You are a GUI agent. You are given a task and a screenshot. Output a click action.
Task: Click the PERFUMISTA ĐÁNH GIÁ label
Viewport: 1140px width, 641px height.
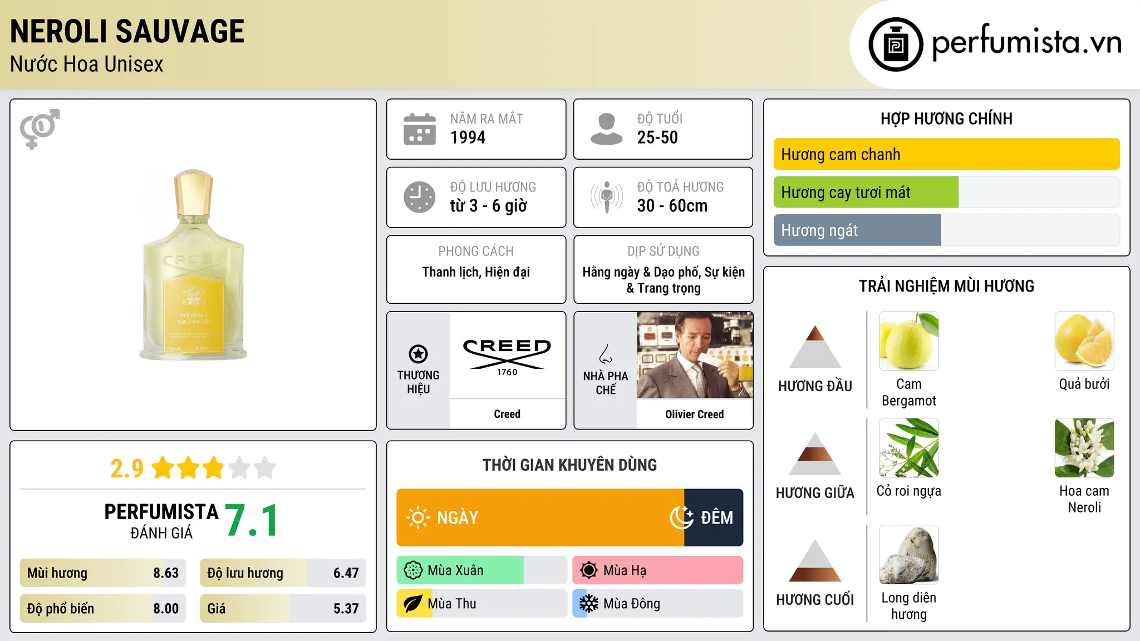click(x=161, y=521)
